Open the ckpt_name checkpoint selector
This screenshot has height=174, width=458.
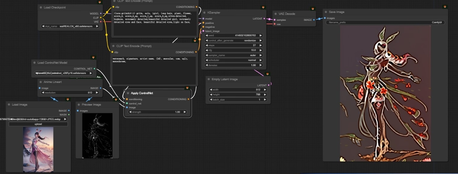[x=70, y=27]
